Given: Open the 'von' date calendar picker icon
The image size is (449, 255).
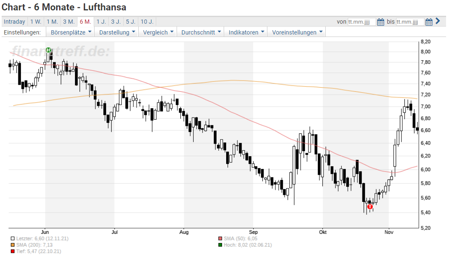Looking at the screenshot, I should (x=381, y=22).
